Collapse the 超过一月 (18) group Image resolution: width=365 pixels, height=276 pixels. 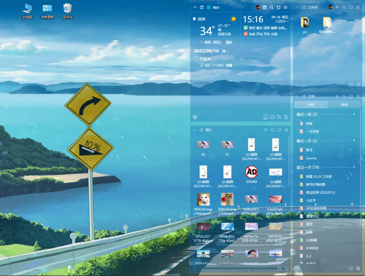click(x=354, y=167)
